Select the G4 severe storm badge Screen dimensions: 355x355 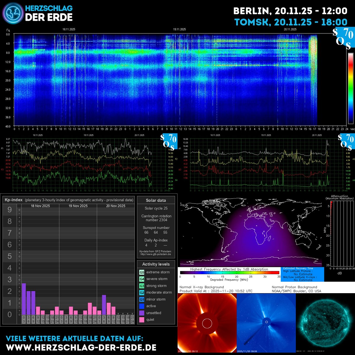point(141,279)
